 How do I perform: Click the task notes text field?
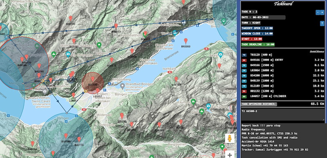tap(283, 115)
